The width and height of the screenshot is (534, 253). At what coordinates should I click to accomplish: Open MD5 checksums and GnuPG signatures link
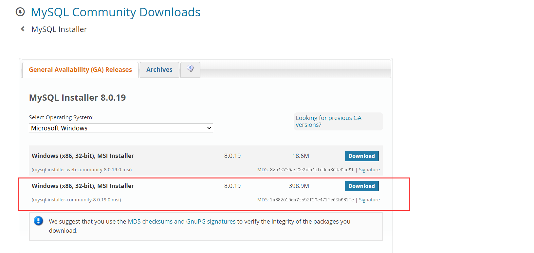(x=182, y=221)
